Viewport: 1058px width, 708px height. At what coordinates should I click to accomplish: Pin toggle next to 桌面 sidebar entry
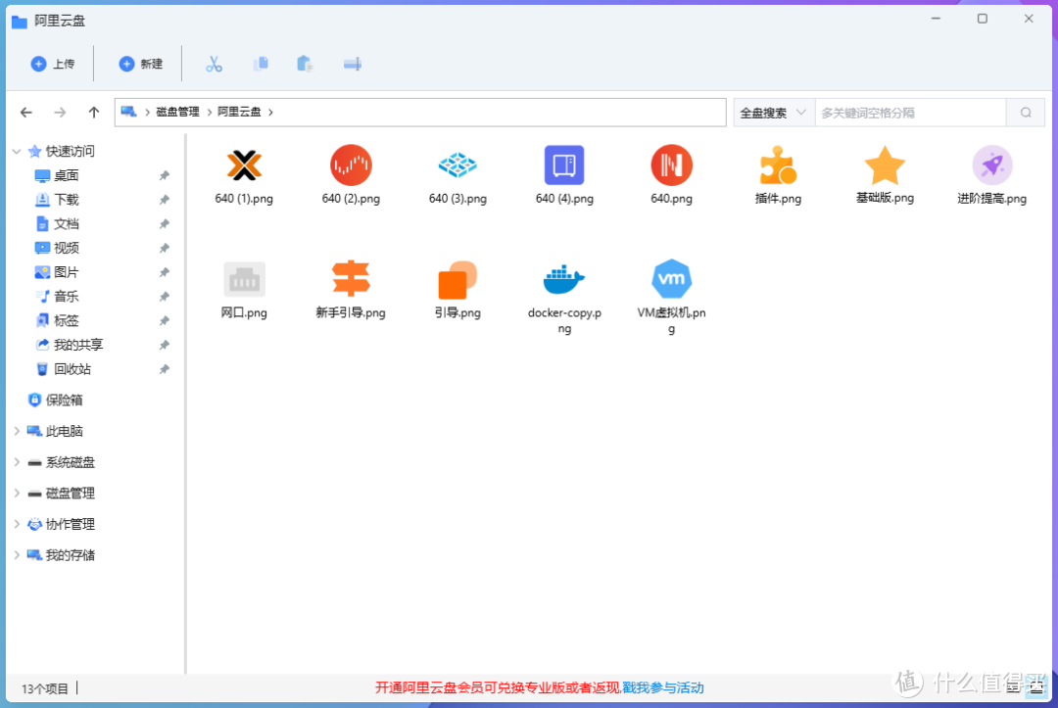coord(164,174)
